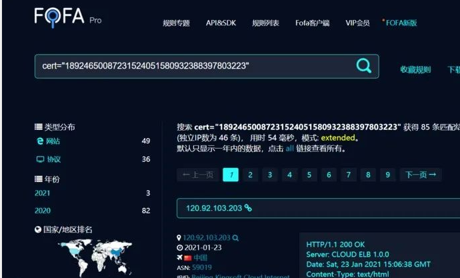Click the 'all' link to view all data

click(x=289, y=149)
